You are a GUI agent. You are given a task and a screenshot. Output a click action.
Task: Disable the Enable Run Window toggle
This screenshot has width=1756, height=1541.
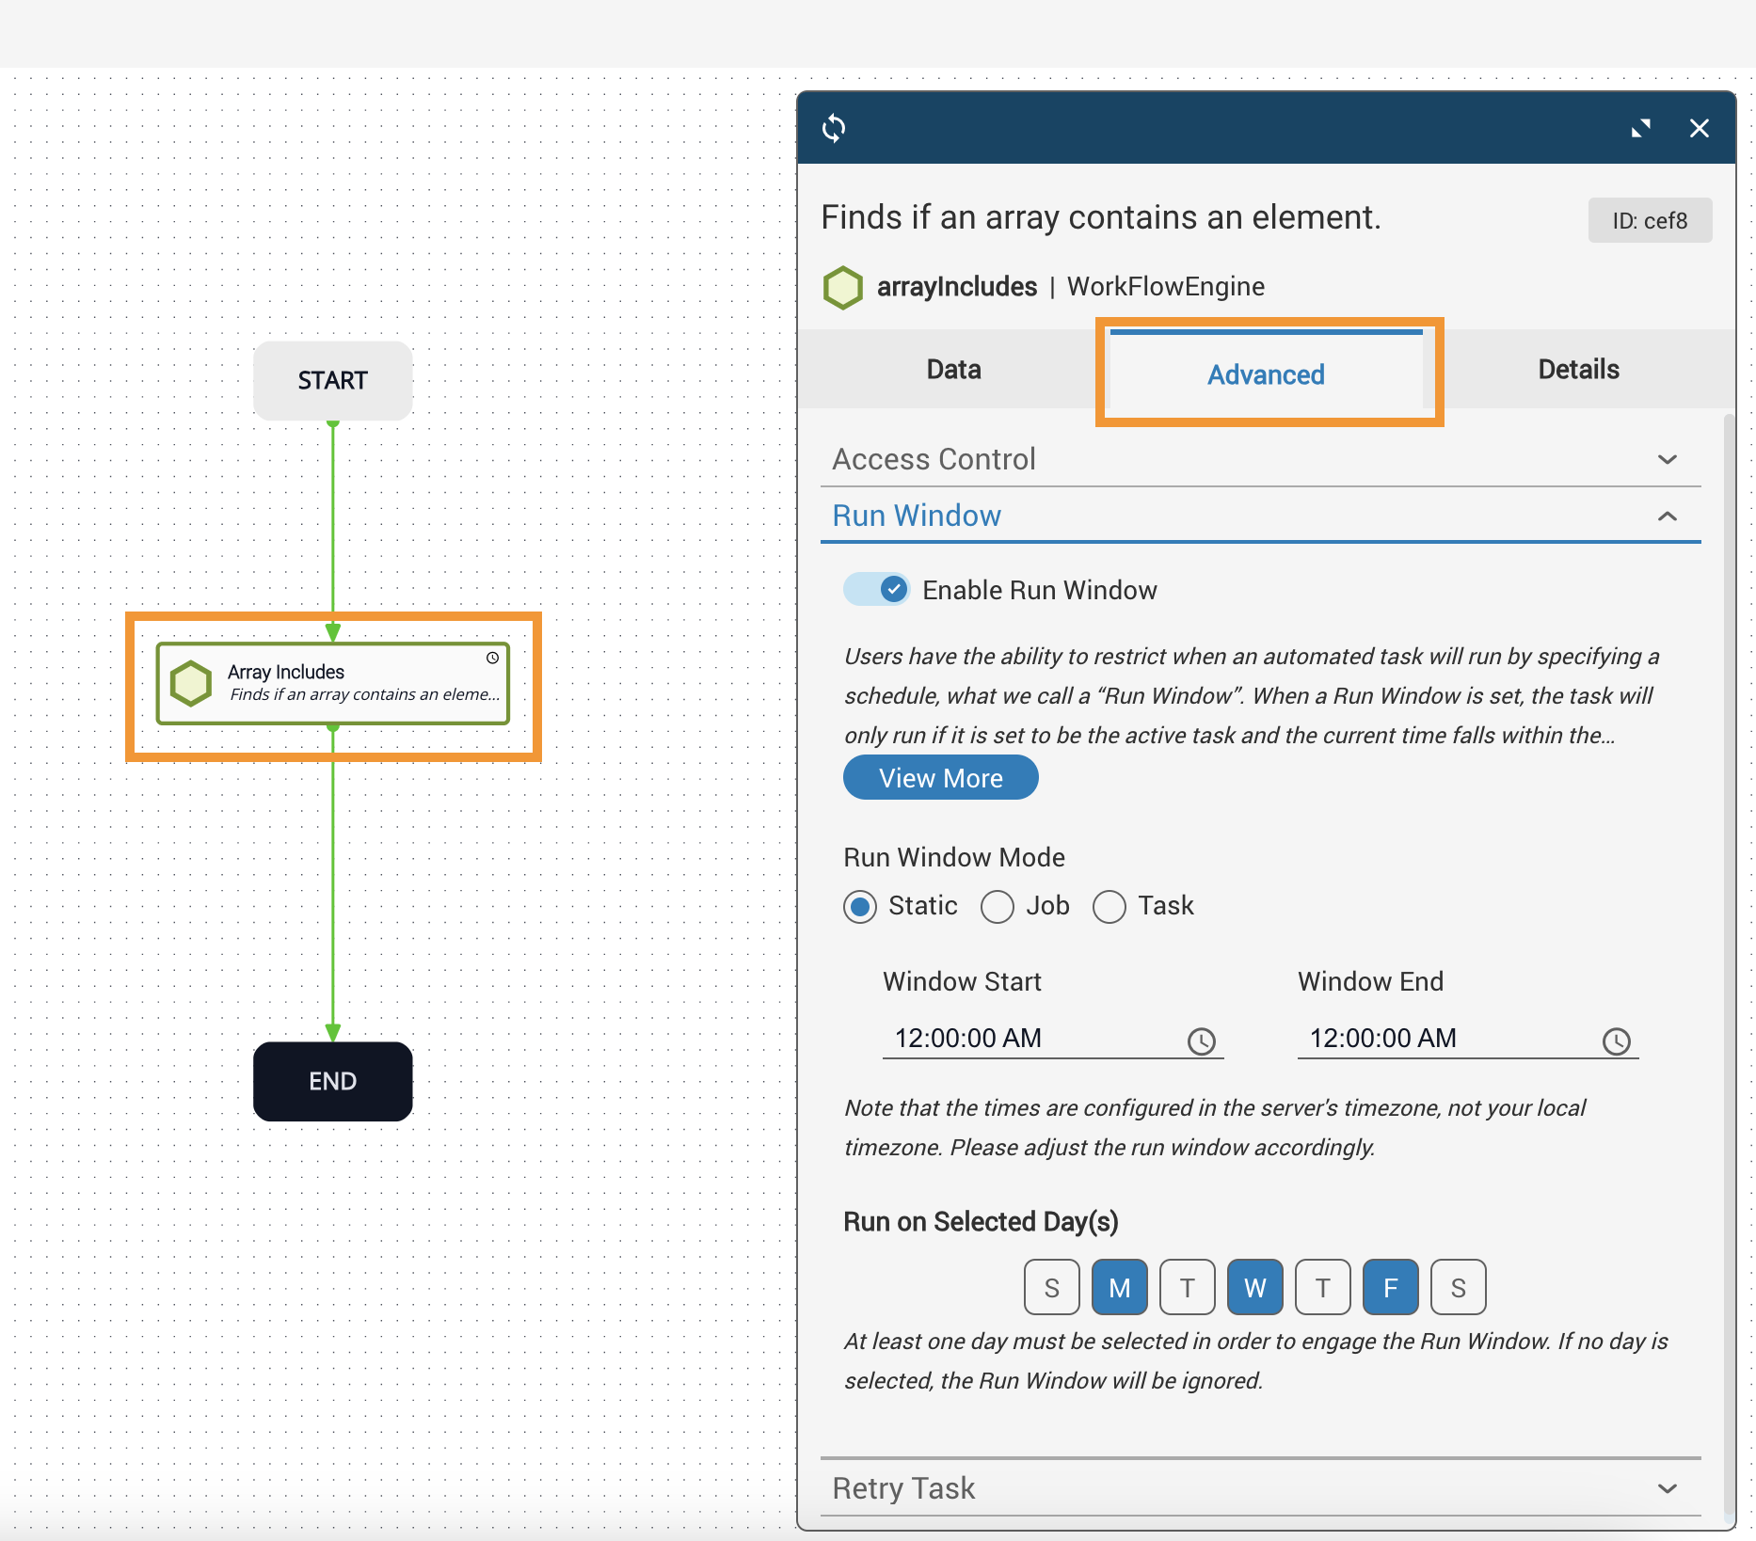pyautogui.click(x=876, y=590)
